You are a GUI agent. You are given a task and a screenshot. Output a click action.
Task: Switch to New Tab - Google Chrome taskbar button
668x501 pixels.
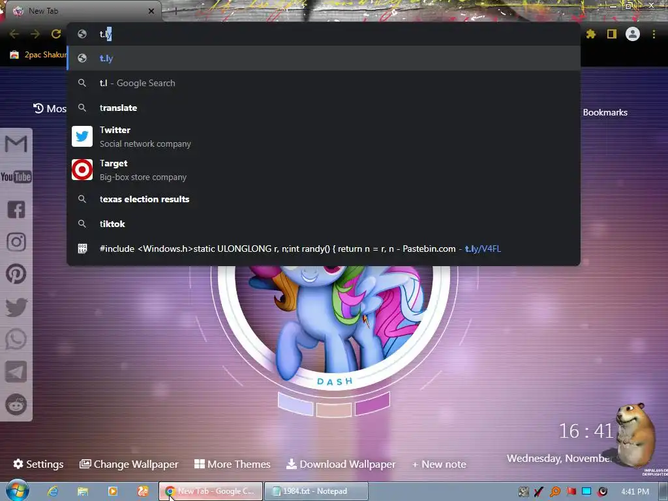211,491
